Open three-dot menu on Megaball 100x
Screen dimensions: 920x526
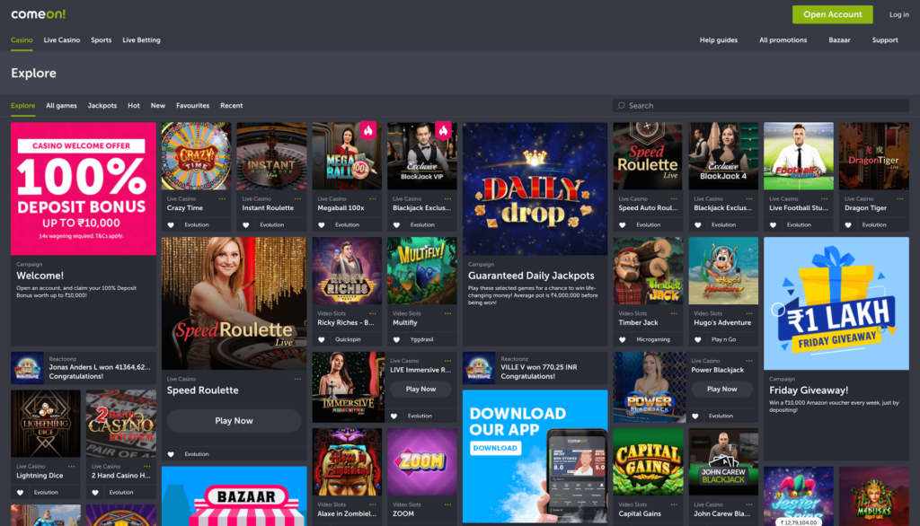(x=373, y=198)
